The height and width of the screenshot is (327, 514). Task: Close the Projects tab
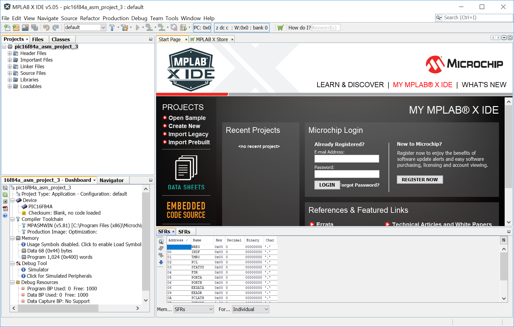click(27, 39)
